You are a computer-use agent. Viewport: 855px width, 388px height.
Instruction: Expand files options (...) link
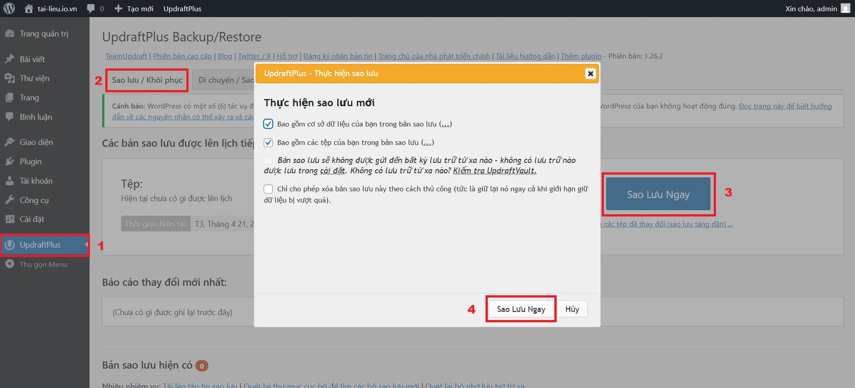(x=427, y=142)
